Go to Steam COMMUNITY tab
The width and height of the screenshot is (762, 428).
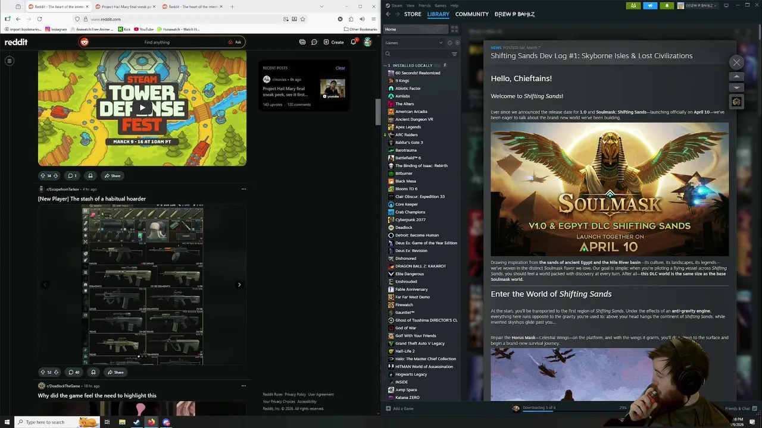472,14
